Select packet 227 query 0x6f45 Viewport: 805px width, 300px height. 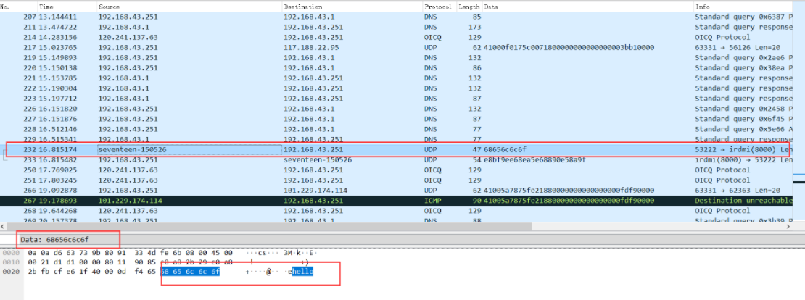[397, 119]
